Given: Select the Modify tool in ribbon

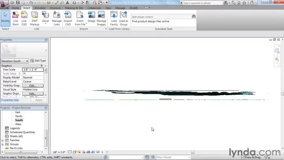Looking at the screenshot, I should [5, 18].
